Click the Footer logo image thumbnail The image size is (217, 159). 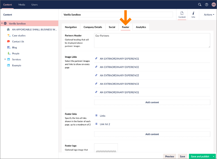(x=106, y=148)
